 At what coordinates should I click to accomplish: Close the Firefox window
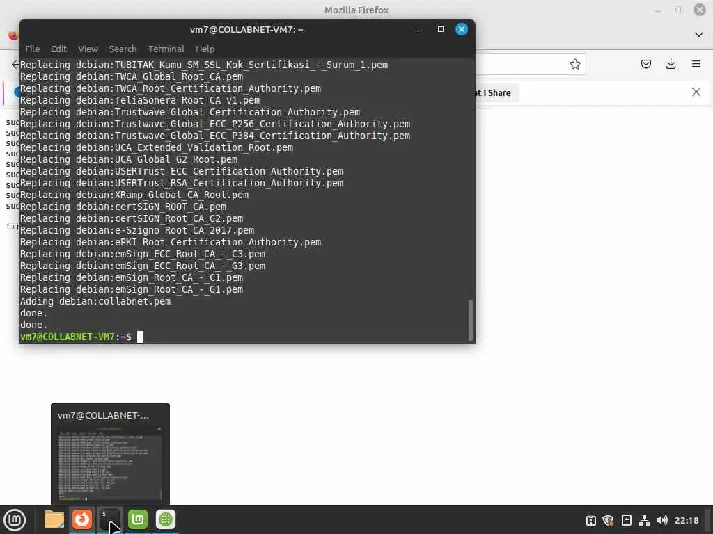pyautogui.click(x=700, y=10)
